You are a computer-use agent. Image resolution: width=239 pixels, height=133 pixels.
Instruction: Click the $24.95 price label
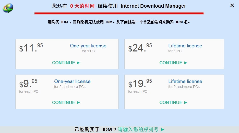tap(140, 48)
